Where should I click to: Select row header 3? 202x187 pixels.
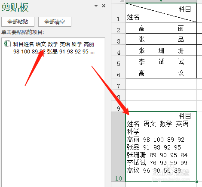(x=119, y=39)
